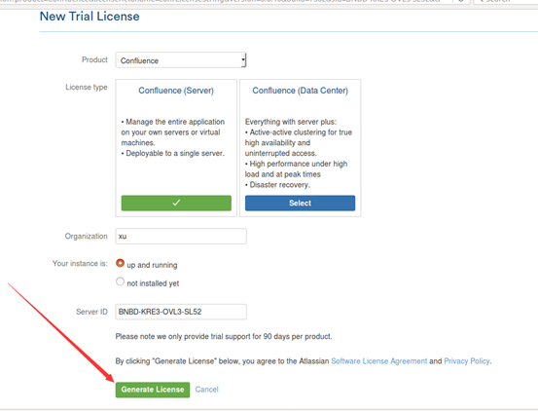Click the Confluence (Data Center) title

301,91
